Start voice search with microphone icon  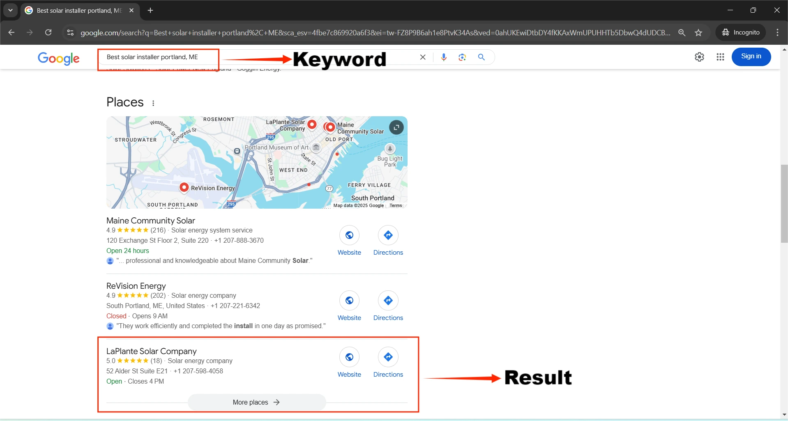click(444, 57)
